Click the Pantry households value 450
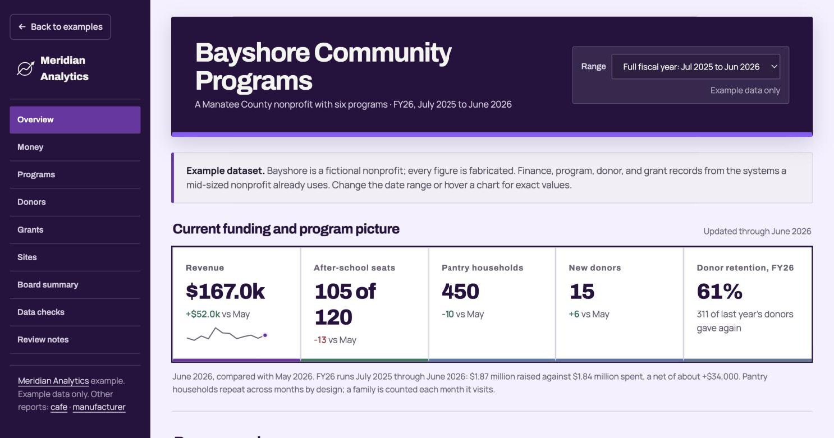The height and width of the screenshot is (438, 834). tap(460, 291)
